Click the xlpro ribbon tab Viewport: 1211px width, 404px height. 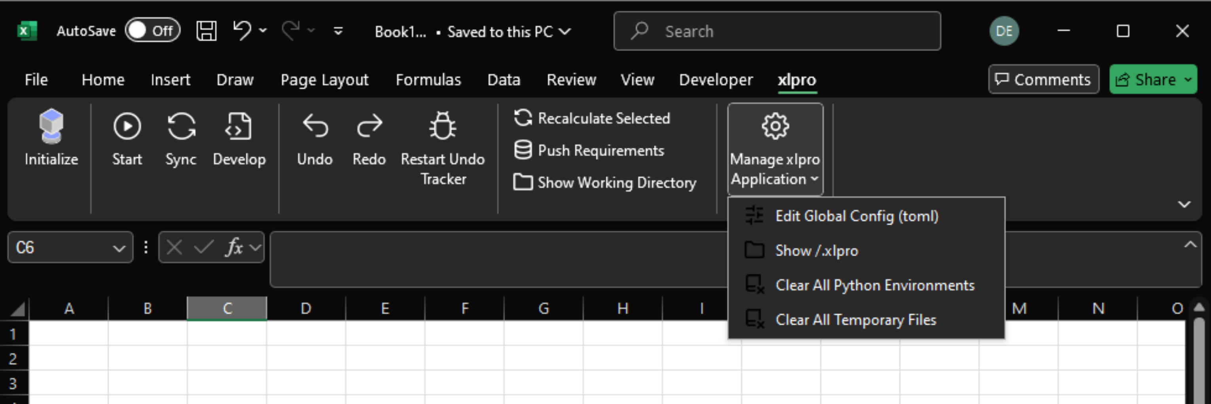(797, 79)
